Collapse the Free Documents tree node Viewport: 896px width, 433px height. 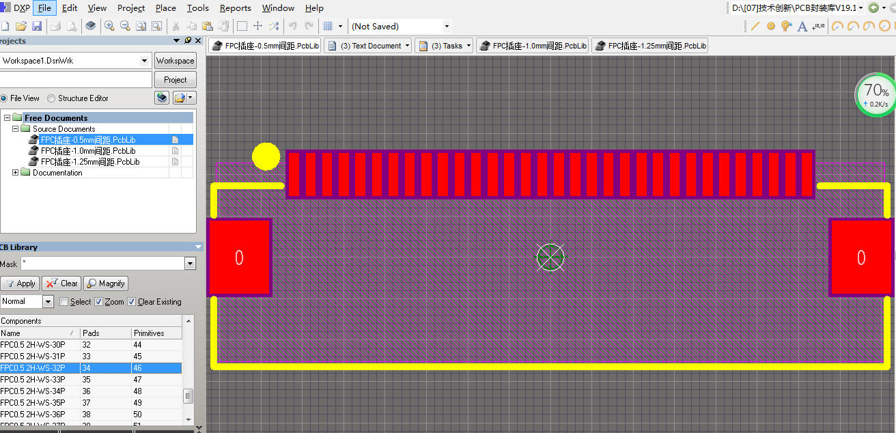click(x=7, y=117)
